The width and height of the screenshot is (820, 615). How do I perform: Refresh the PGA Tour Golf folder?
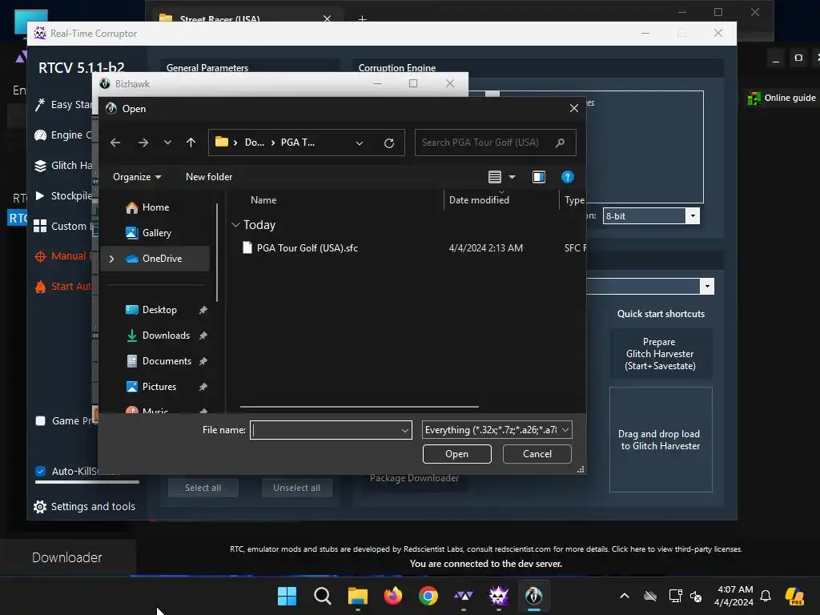coord(389,143)
